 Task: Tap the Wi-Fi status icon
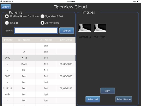coord(13,1)
